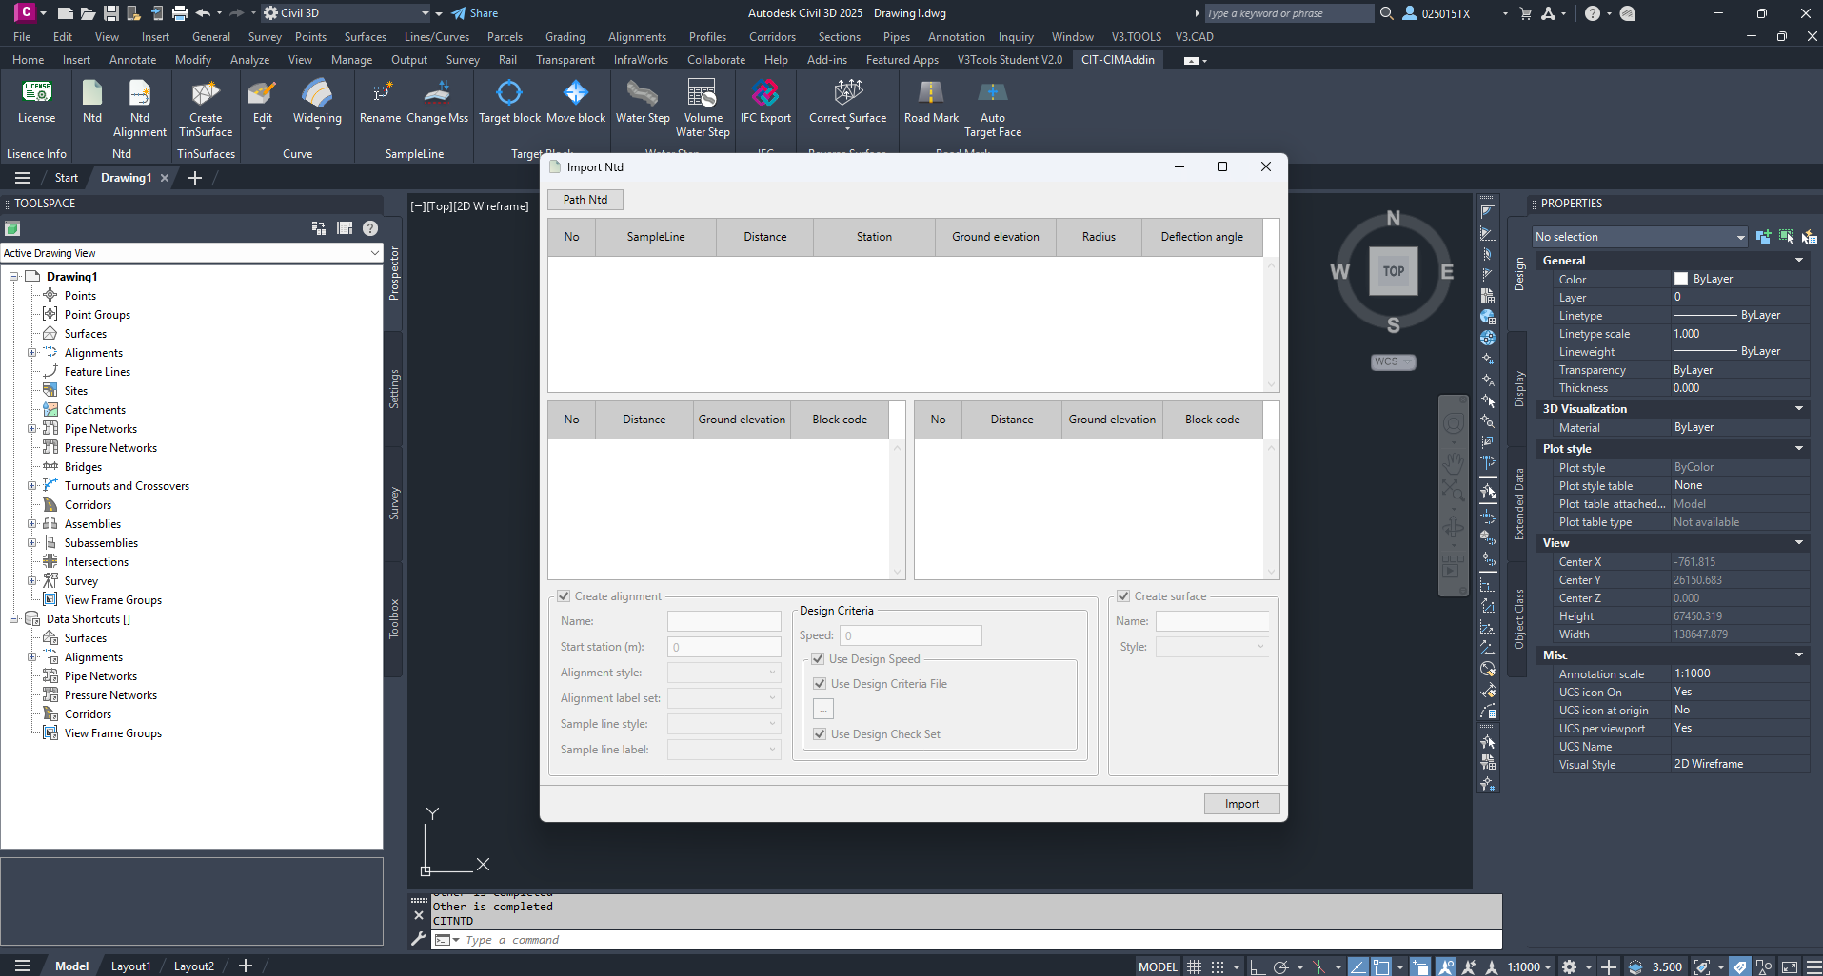
Task: Launch Create TinSurface tool
Action: coord(206,108)
